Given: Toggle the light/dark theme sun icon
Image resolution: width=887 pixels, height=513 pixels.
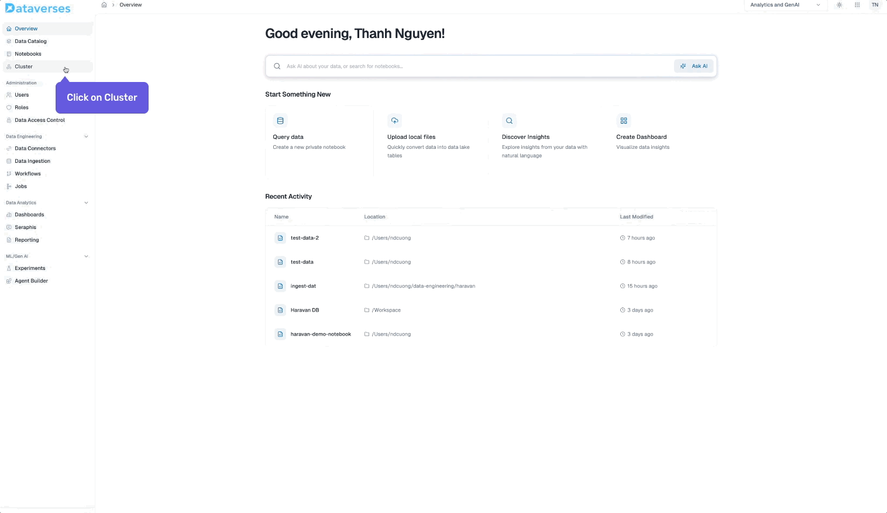Looking at the screenshot, I should pos(839,5).
